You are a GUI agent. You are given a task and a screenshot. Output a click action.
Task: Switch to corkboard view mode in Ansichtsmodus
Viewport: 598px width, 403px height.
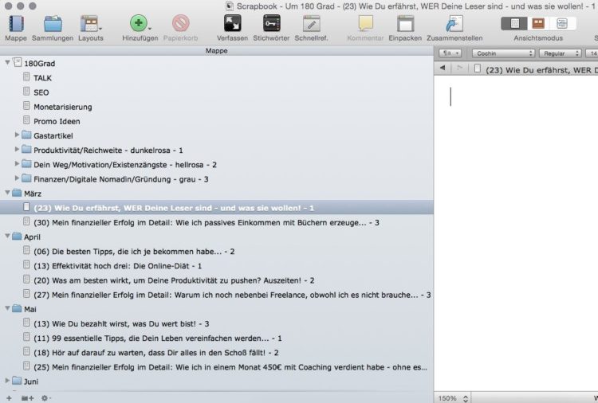point(538,24)
